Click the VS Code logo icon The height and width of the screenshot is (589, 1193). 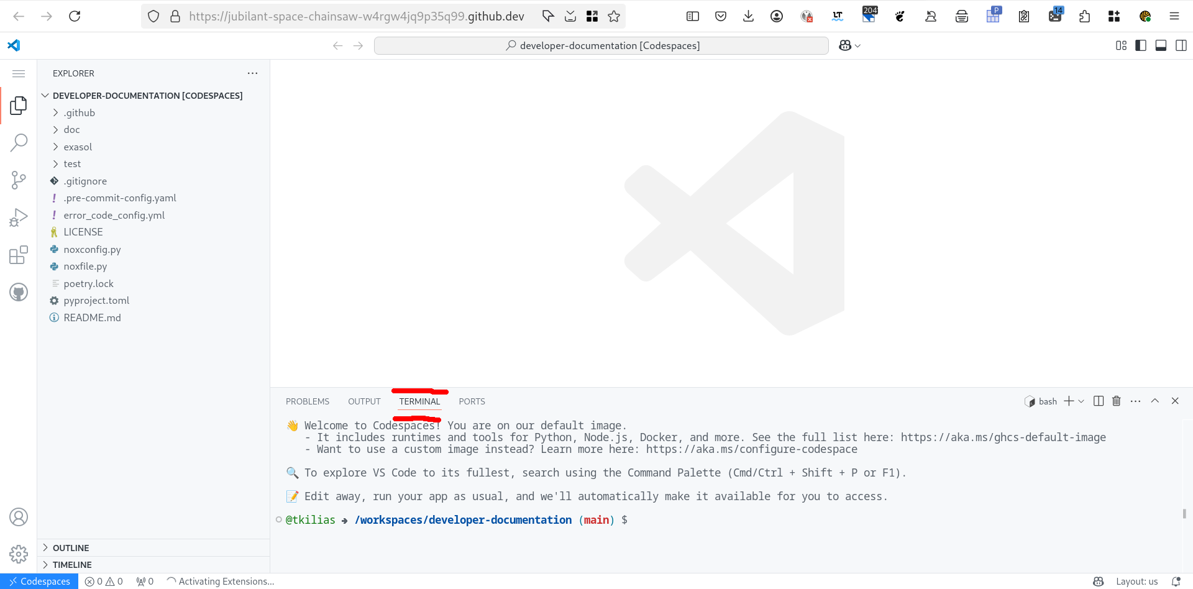pos(14,45)
